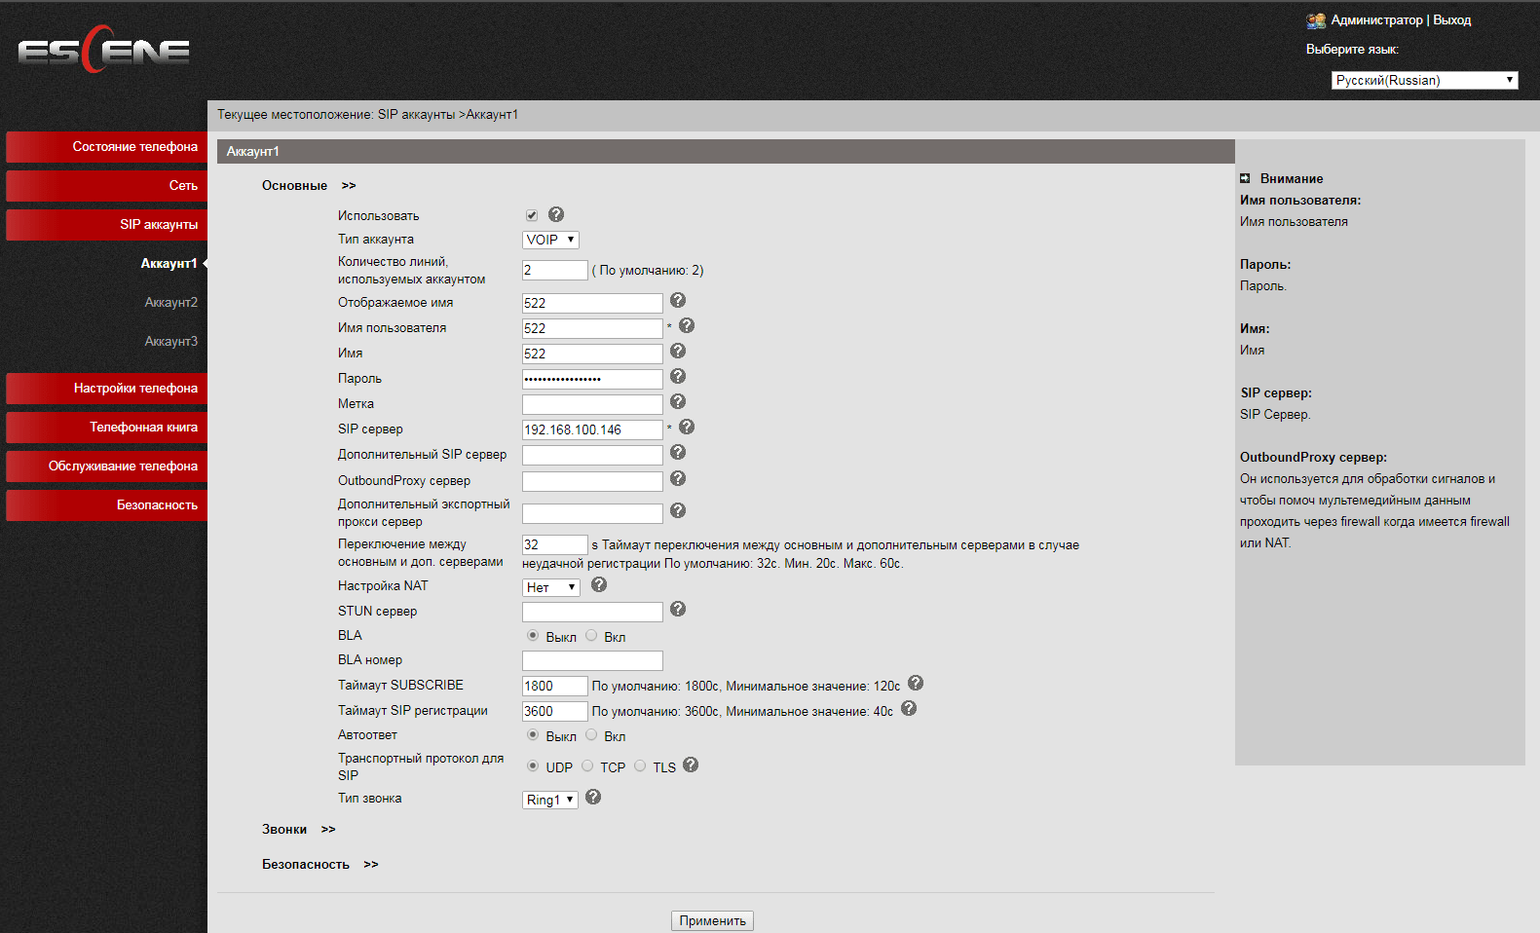Image resolution: width=1540 pixels, height=933 pixels.
Task: Click help icon for Таймаут SUBSCRIBE
Action: click(916, 683)
